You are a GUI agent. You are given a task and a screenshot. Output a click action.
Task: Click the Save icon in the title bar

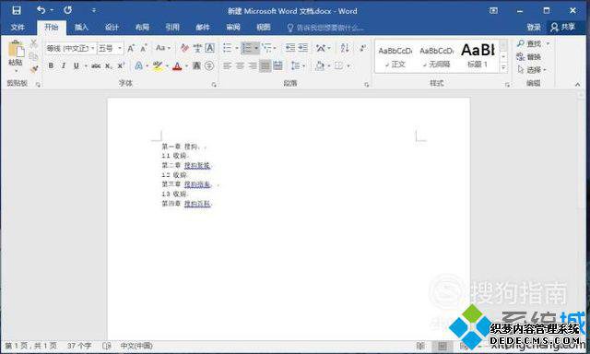17,10
